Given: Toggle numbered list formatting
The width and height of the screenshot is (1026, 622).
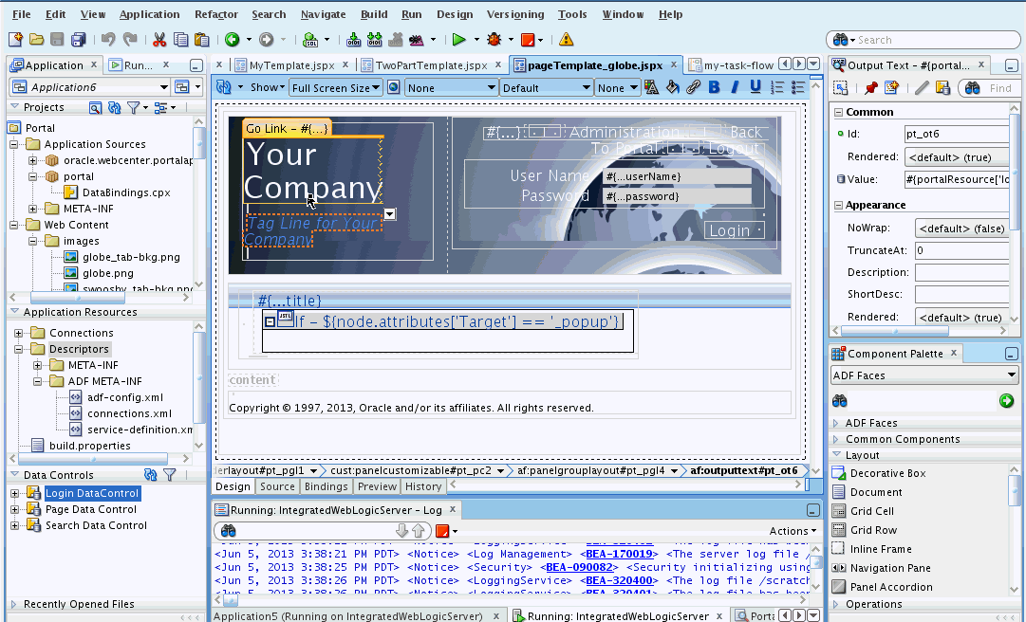Looking at the screenshot, I should [776, 87].
